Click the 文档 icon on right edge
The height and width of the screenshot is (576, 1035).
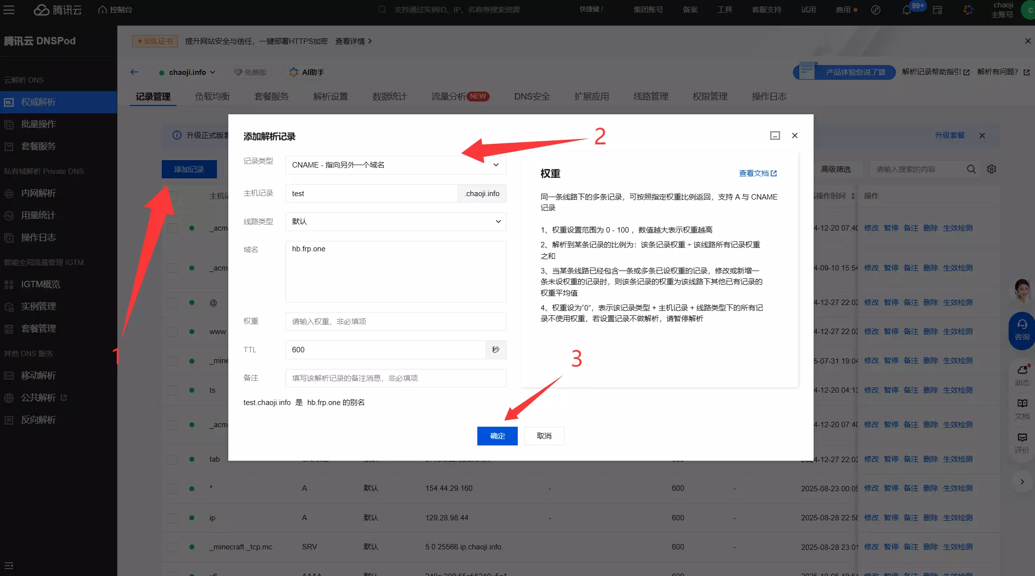pos(1021,408)
